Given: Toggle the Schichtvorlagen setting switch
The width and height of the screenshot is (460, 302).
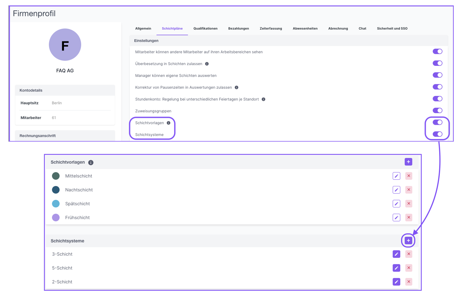Looking at the screenshot, I should tap(437, 123).
